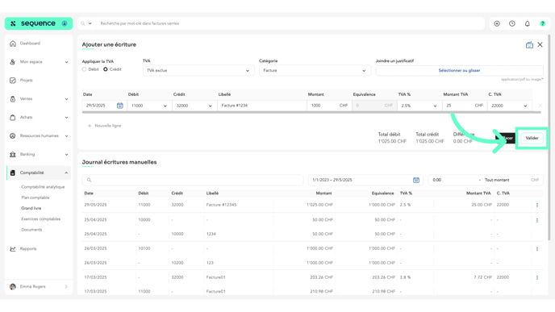Screen dimensions: 555x312
Task: Click the Rapports chart icon
Action: (13, 248)
